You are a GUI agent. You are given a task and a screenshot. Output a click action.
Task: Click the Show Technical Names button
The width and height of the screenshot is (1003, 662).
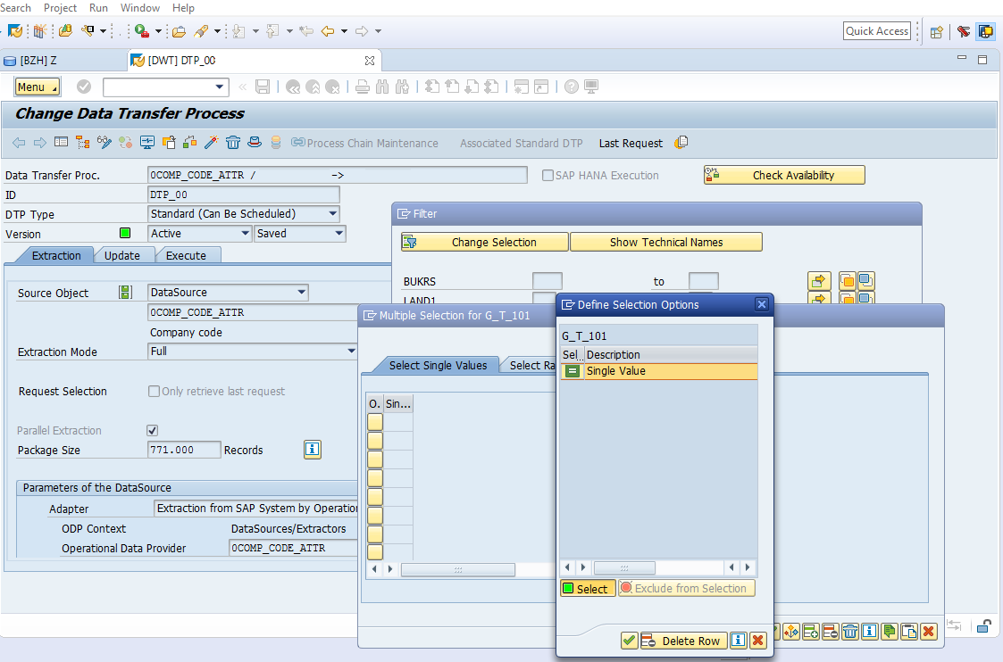[666, 242]
